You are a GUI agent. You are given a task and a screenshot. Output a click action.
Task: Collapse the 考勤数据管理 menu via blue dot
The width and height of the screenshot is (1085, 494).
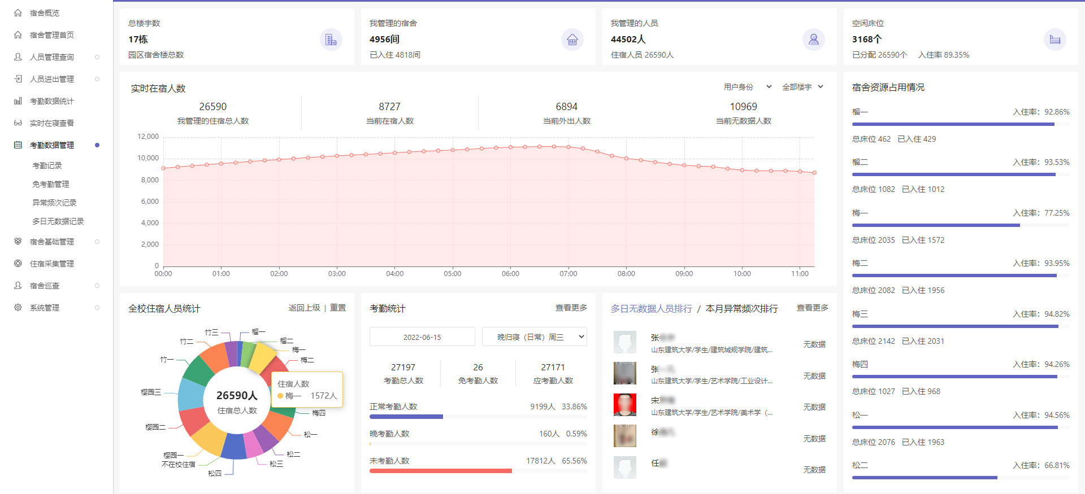[97, 145]
